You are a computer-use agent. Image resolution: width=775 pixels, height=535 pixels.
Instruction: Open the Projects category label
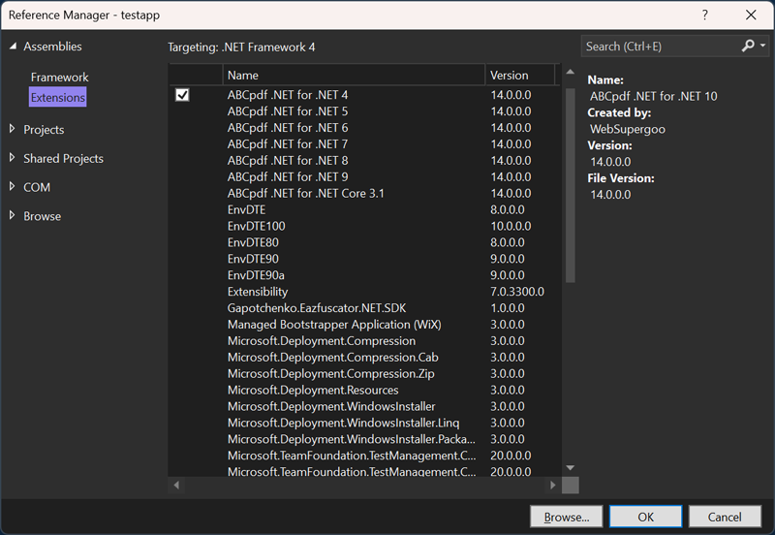[x=44, y=130]
